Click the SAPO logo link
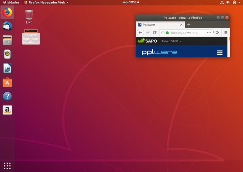The height and width of the screenshot is (172, 243). (x=147, y=41)
